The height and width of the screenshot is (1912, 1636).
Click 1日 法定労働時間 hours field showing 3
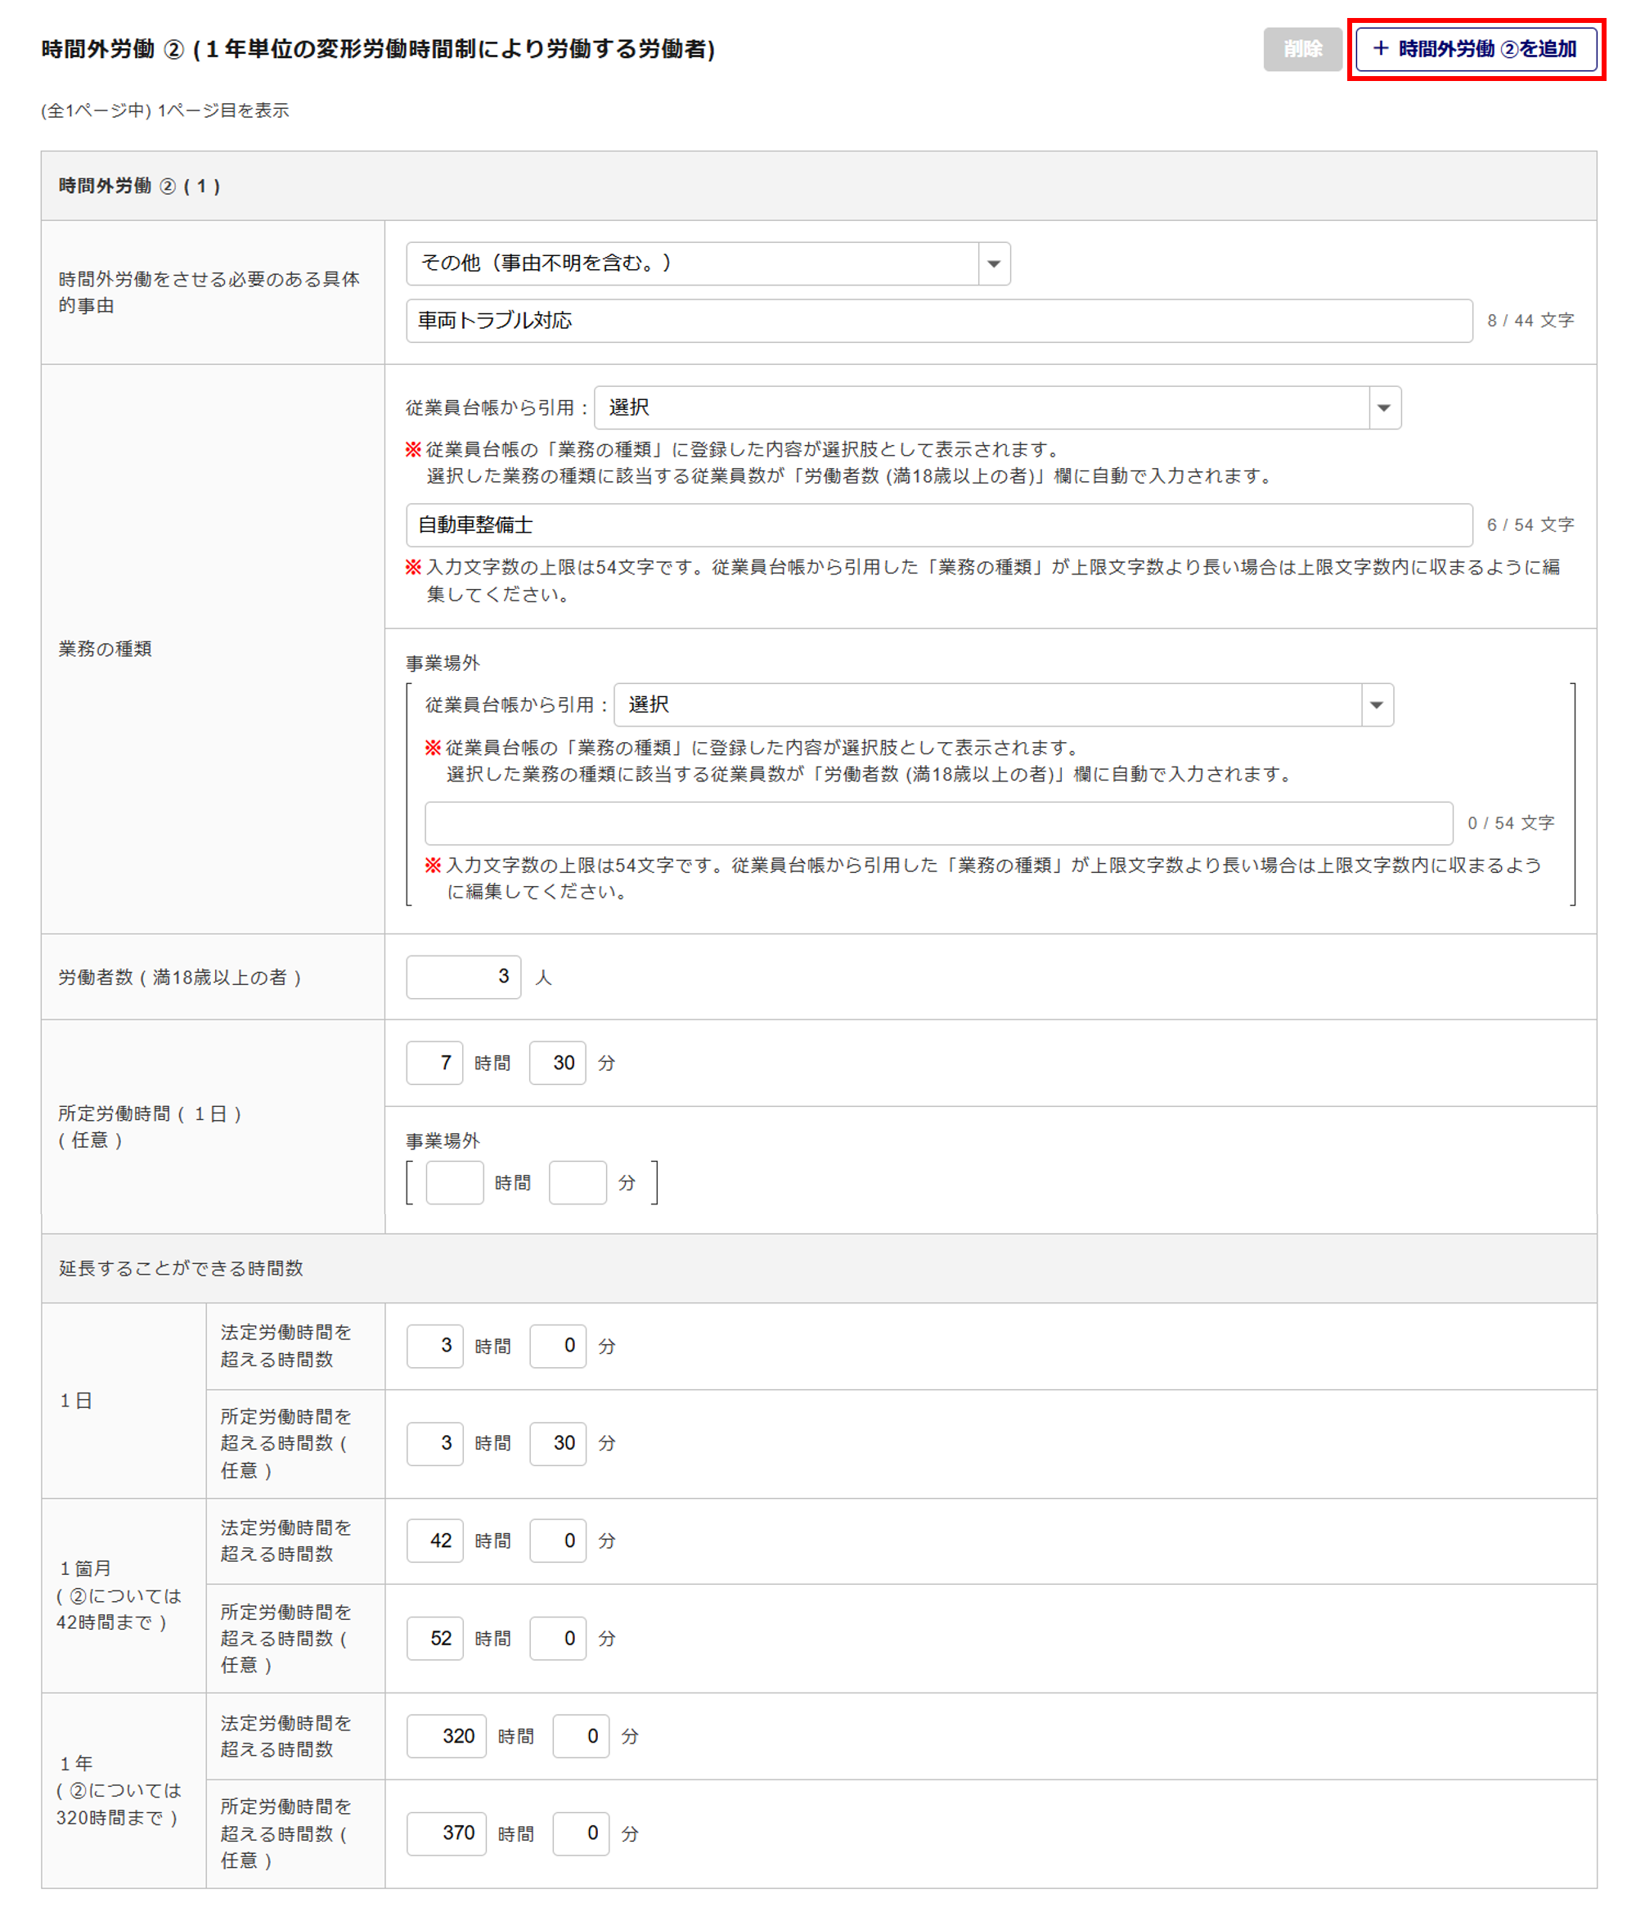pyautogui.click(x=434, y=1347)
